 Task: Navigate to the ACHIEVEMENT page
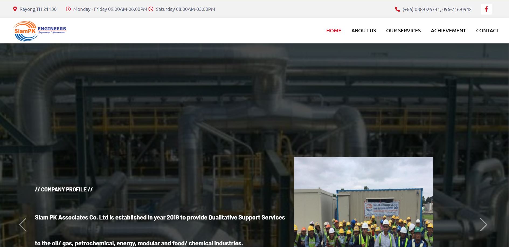(x=448, y=31)
